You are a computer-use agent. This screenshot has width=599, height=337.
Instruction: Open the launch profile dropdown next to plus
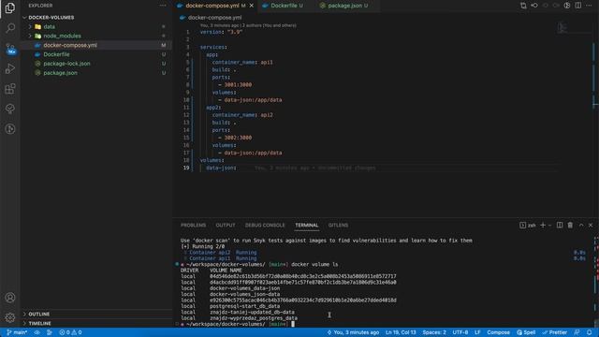549,225
